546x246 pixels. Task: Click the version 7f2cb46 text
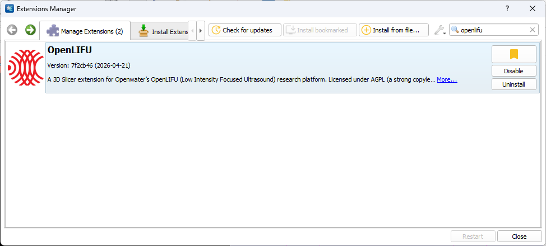pyautogui.click(x=89, y=65)
